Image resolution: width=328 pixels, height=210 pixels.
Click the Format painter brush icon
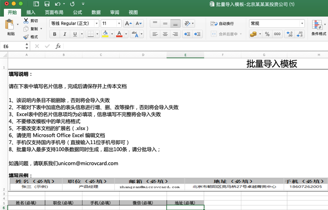(x=26, y=37)
